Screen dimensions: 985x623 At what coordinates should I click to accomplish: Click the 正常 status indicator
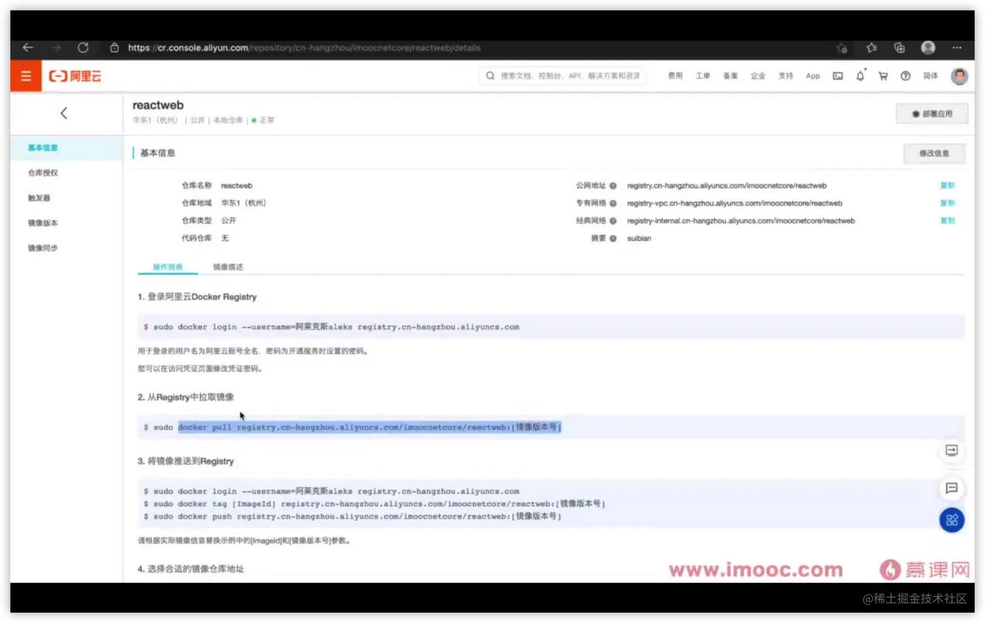pyautogui.click(x=263, y=120)
